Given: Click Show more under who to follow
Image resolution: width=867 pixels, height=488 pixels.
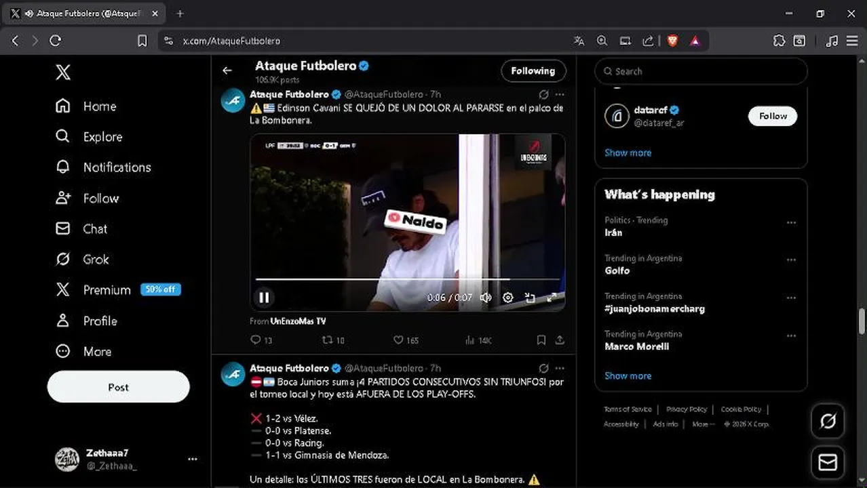Looking at the screenshot, I should click(628, 152).
